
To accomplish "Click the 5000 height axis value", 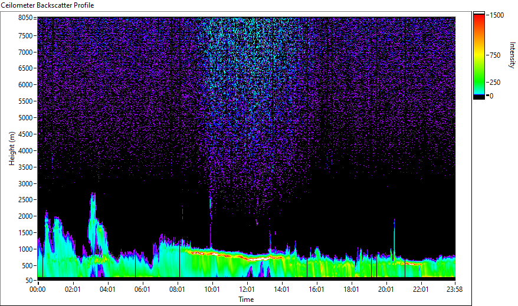I will click(25, 118).
